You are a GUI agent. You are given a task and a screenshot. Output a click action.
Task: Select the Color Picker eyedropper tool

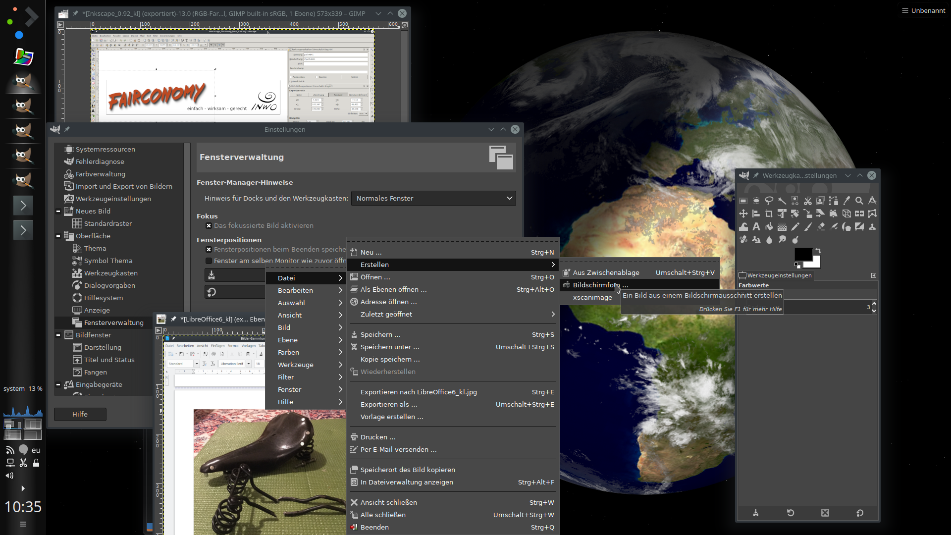point(846,201)
